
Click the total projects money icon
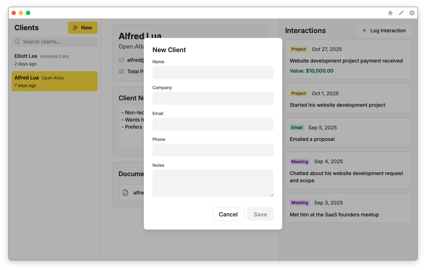pos(121,72)
